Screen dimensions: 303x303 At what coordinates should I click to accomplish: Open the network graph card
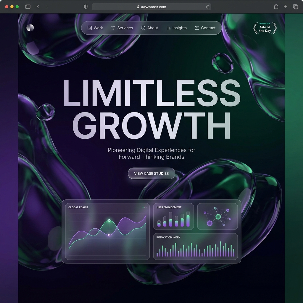click(x=217, y=216)
